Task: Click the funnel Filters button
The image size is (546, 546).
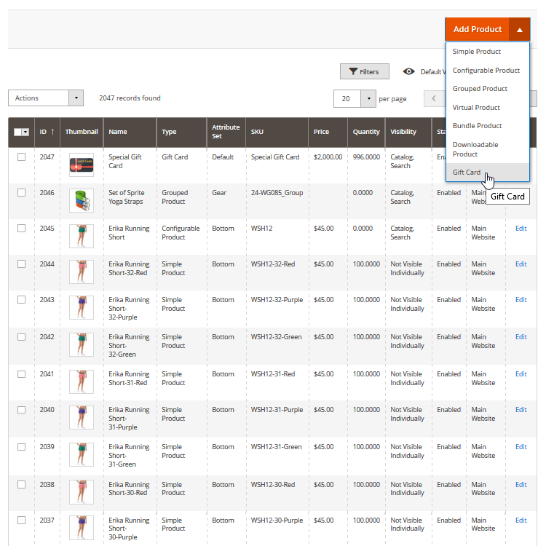Action: pyautogui.click(x=364, y=71)
